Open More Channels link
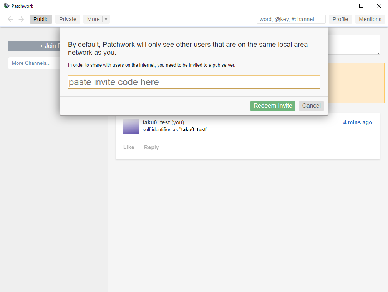 point(31,63)
